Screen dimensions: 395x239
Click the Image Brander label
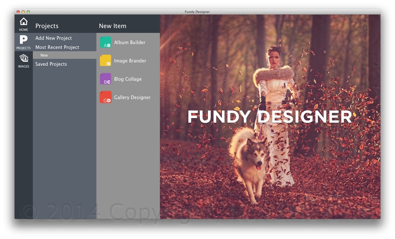point(130,61)
